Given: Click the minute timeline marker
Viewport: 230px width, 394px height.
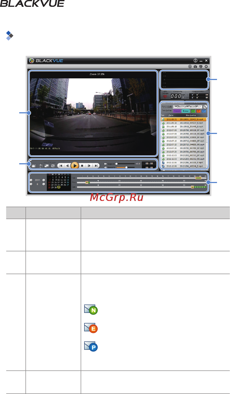Looking at the screenshot, I should [87, 182].
